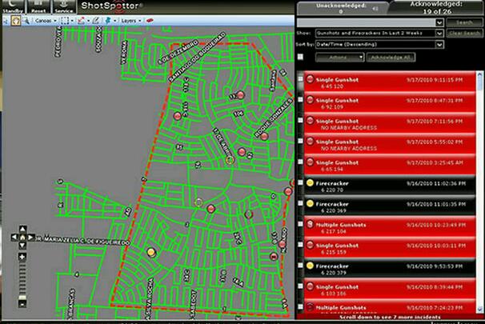Screen dimensions: 485x324
Task: Choose the rectangle selection tool
Action: pyautogui.click(x=65, y=21)
